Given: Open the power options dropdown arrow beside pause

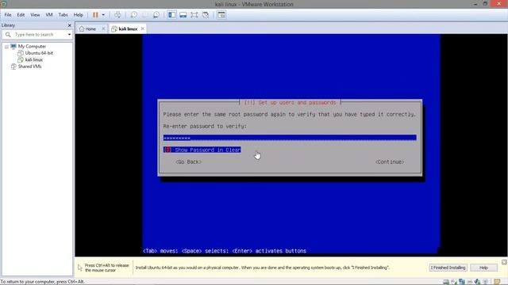Looking at the screenshot, I should pos(103,15).
